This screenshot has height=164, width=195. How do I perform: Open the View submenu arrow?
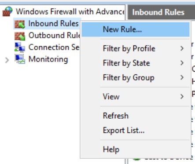pyautogui.click(x=182, y=96)
